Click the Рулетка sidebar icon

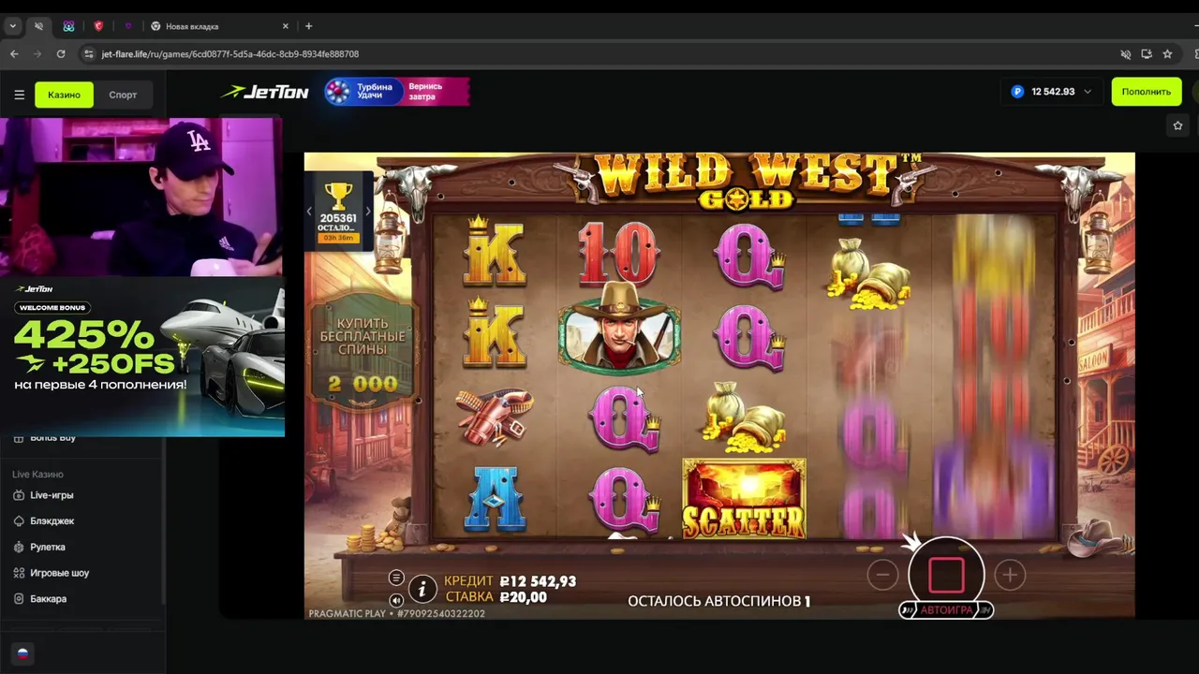pyautogui.click(x=19, y=547)
